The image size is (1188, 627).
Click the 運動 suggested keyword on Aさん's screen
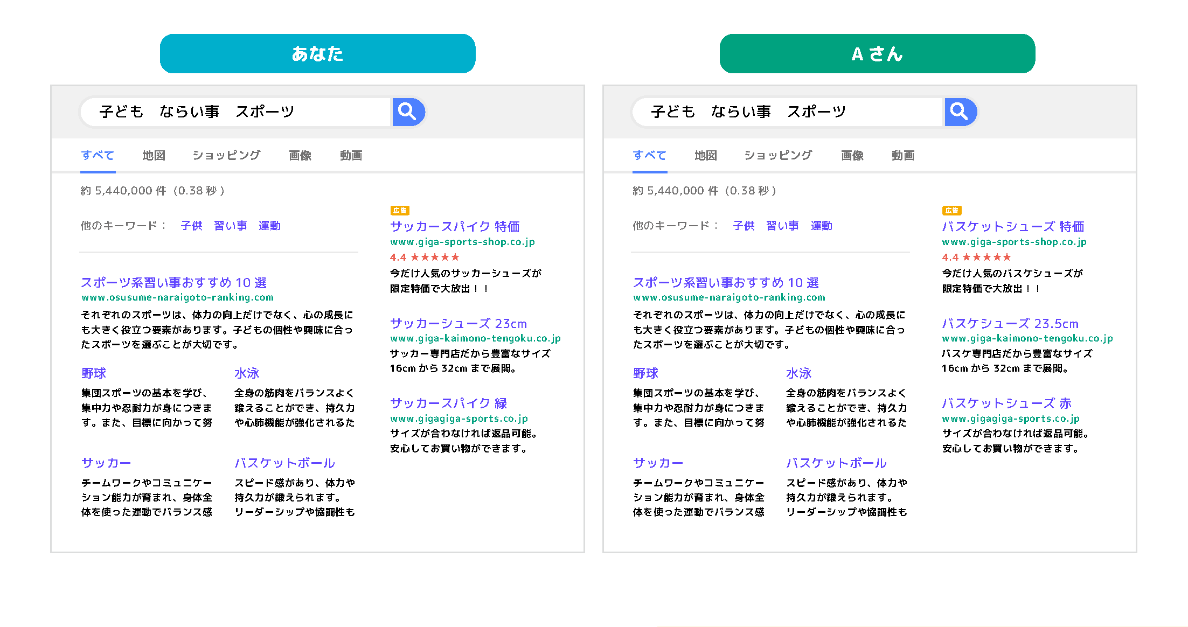(x=821, y=226)
